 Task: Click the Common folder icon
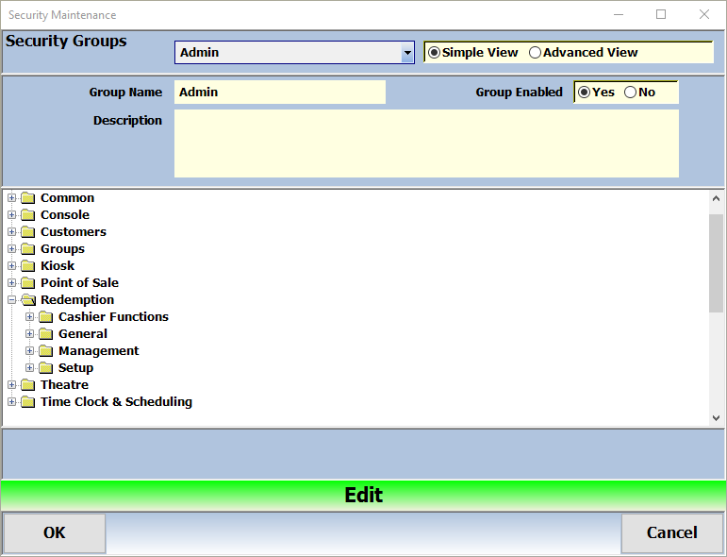click(x=27, y=198)
